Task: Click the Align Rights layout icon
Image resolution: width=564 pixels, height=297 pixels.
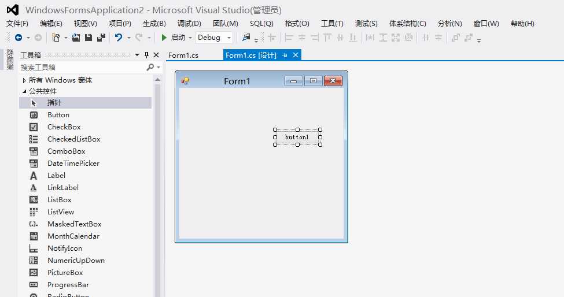Action: click(x=314, y=38)
